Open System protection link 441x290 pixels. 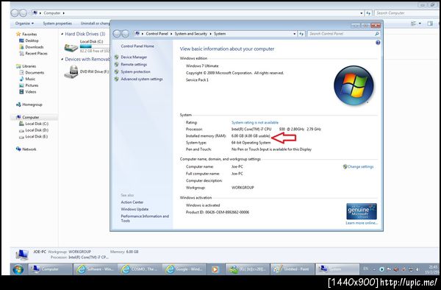[135, 72]
